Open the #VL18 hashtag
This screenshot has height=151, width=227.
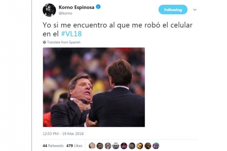tap(71, 34)
